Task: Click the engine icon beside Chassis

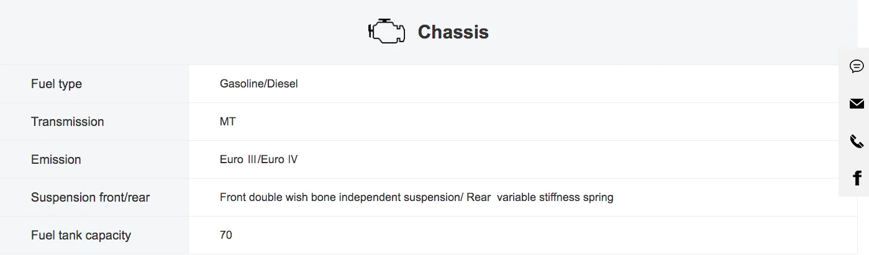Action: coord(386,32)
